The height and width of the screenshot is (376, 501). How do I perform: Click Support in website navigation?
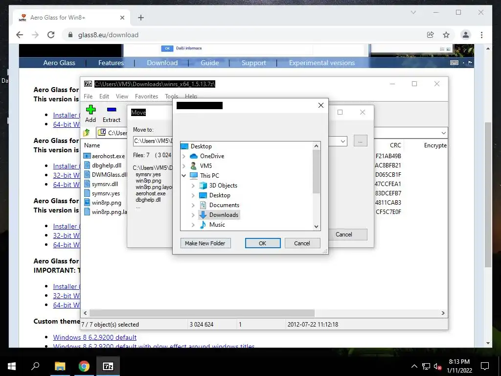pos(254,63)
